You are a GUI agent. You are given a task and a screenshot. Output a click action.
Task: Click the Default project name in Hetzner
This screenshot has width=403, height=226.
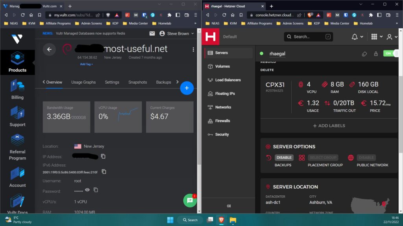click(230, 37)
